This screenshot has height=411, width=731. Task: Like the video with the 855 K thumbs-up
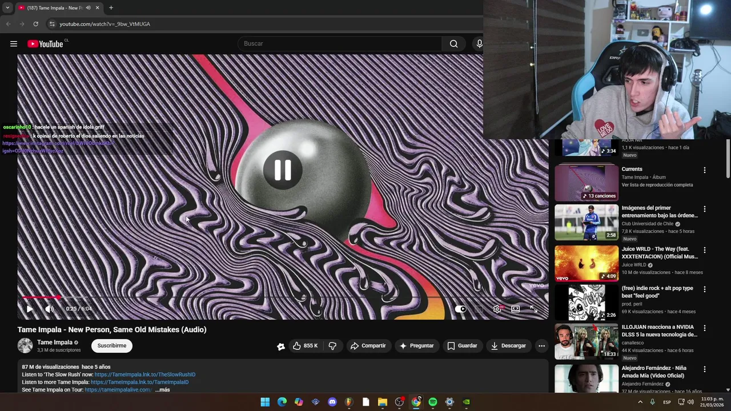306,345
